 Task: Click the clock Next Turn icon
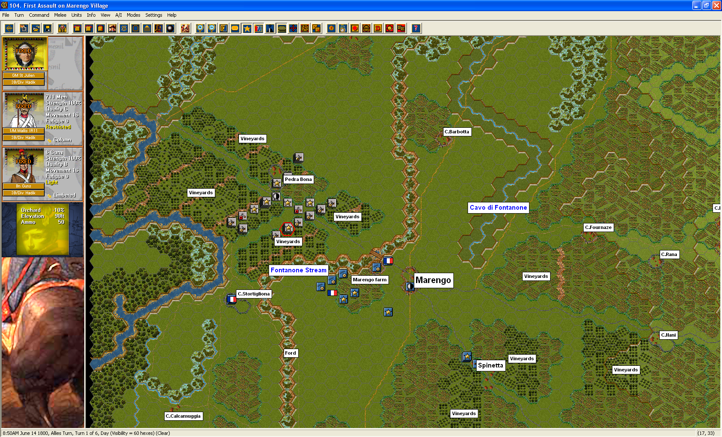(63, 28)
